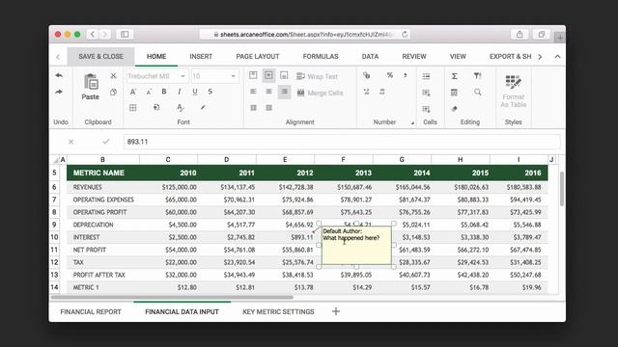Set vertical alignment to bottom
The height and width of the screenshot is (347, 618).
(x=284, y=75)
